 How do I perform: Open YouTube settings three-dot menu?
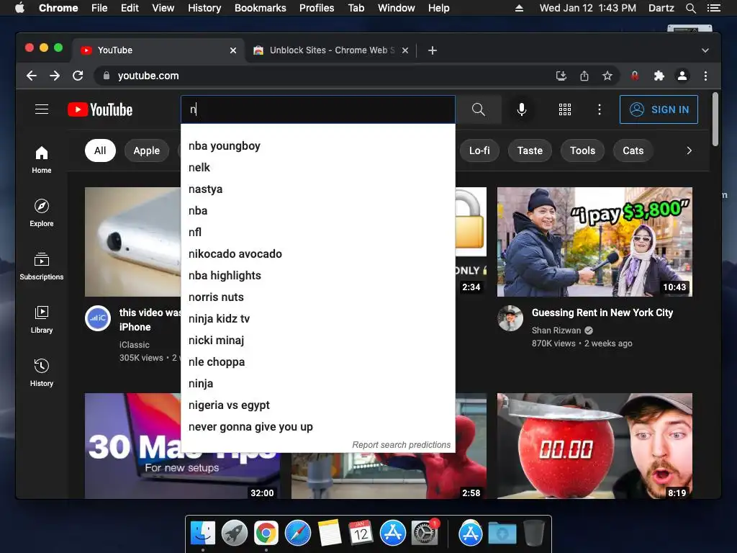[x=599, y=109]
